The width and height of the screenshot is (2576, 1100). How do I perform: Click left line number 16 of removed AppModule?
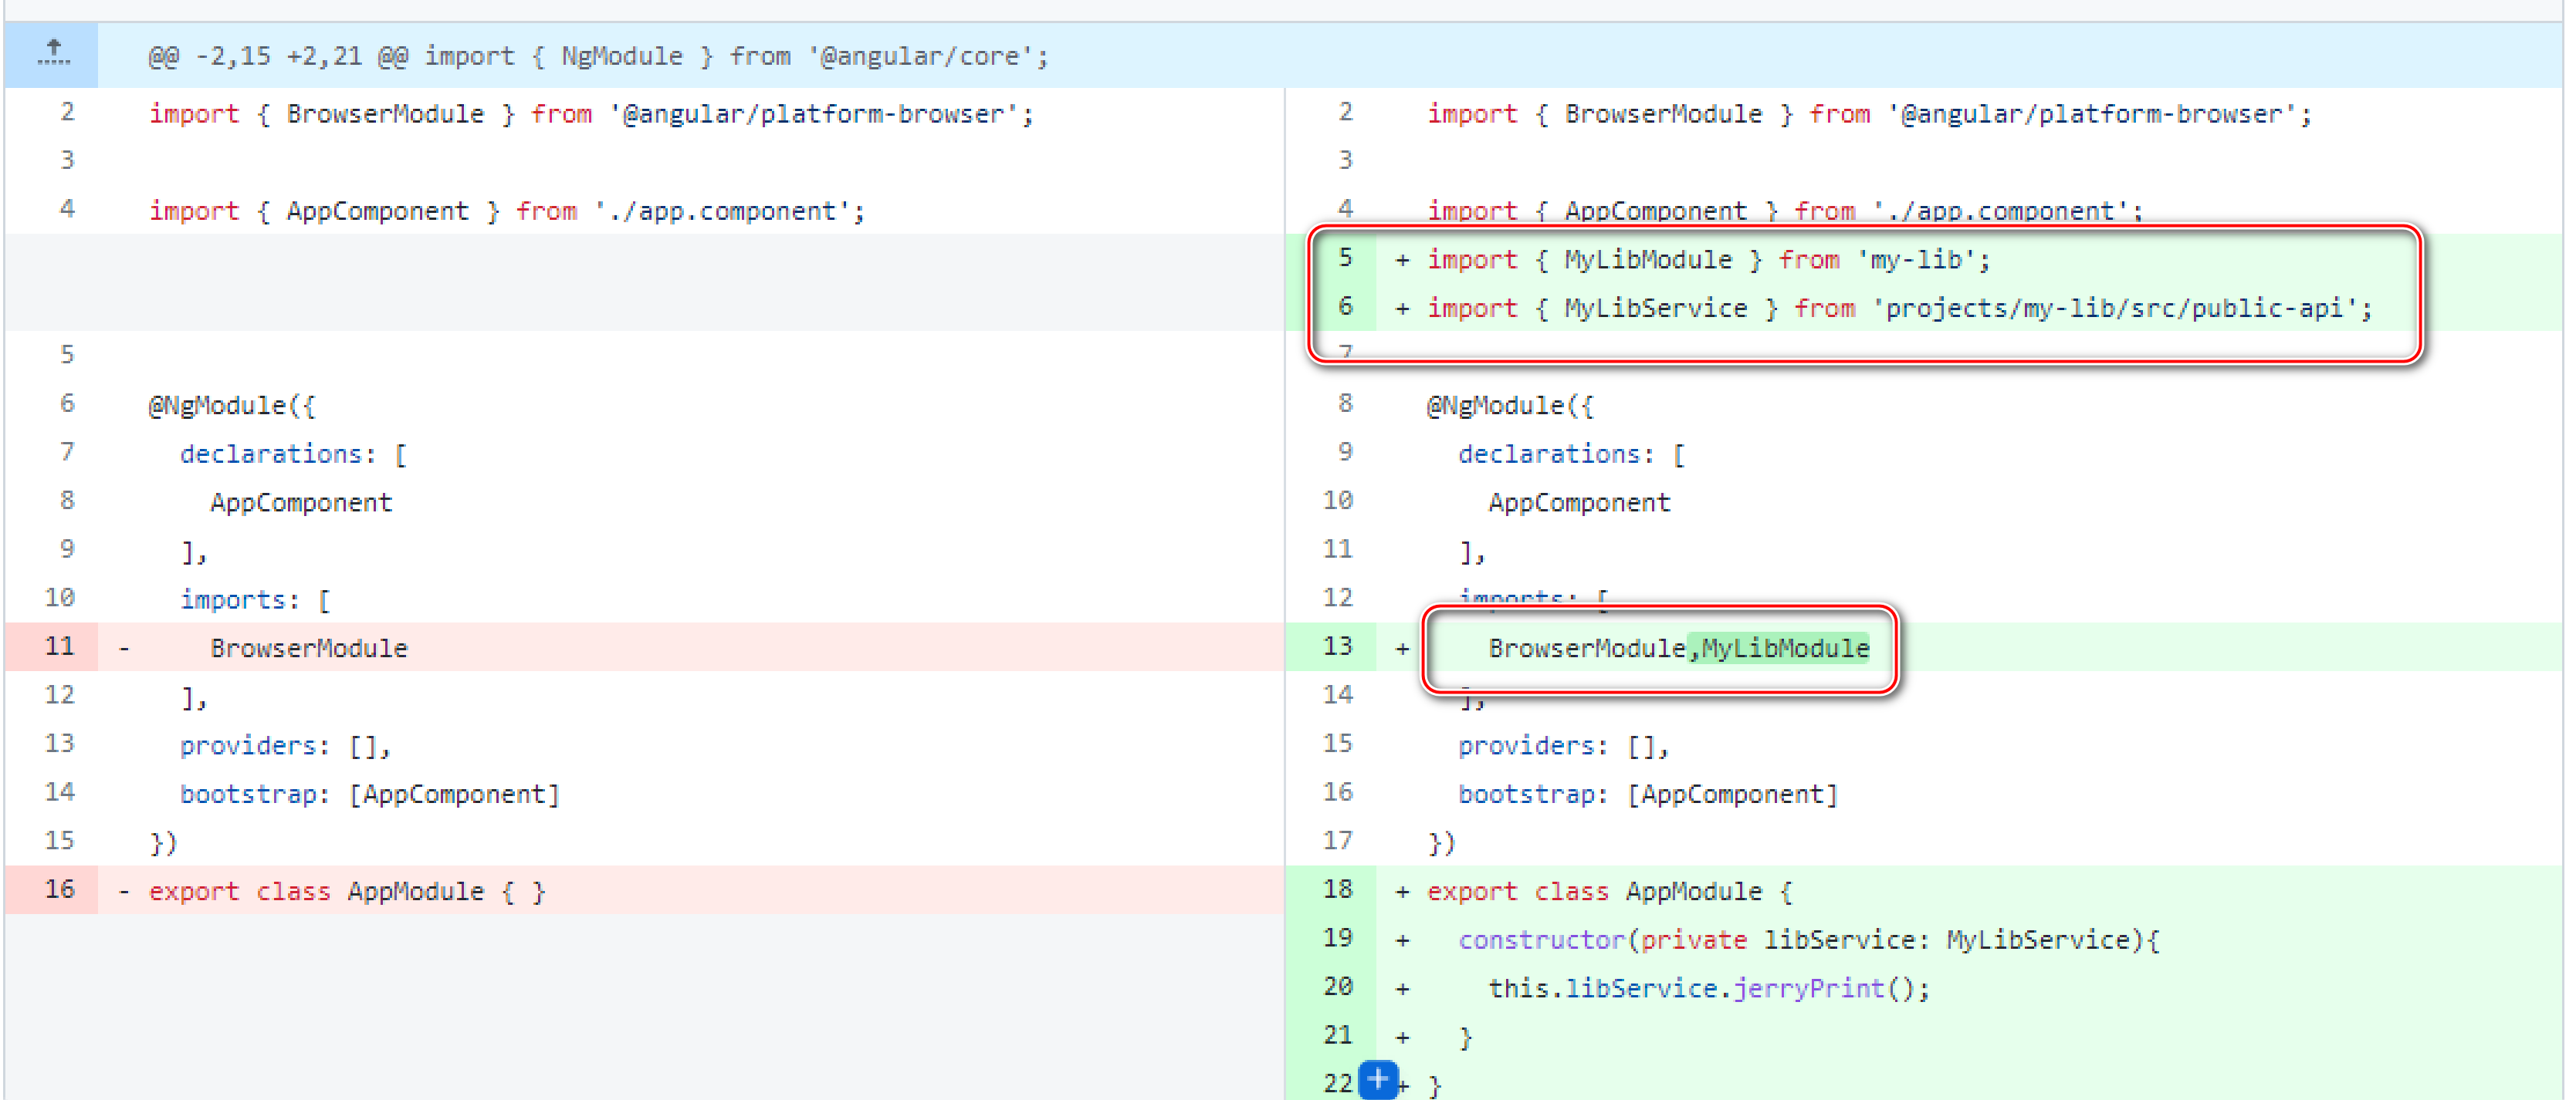(59, 889)
